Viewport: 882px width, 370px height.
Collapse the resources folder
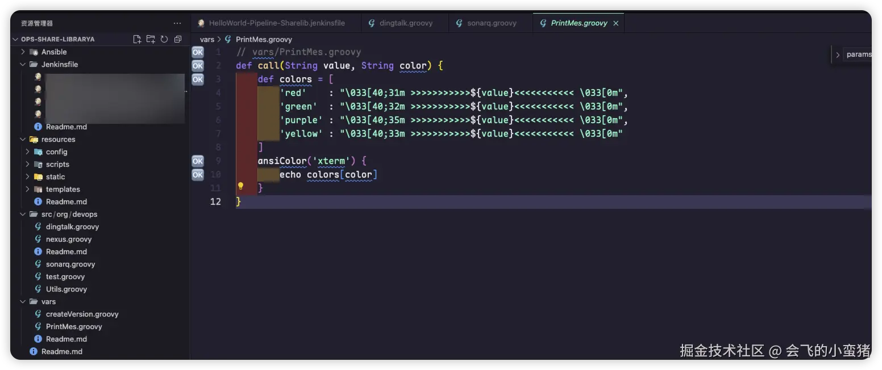(x=23, y=139)
